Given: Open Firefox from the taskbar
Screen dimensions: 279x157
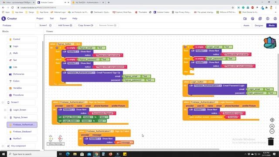Looking at the screenshot, I should click(110, 154).
